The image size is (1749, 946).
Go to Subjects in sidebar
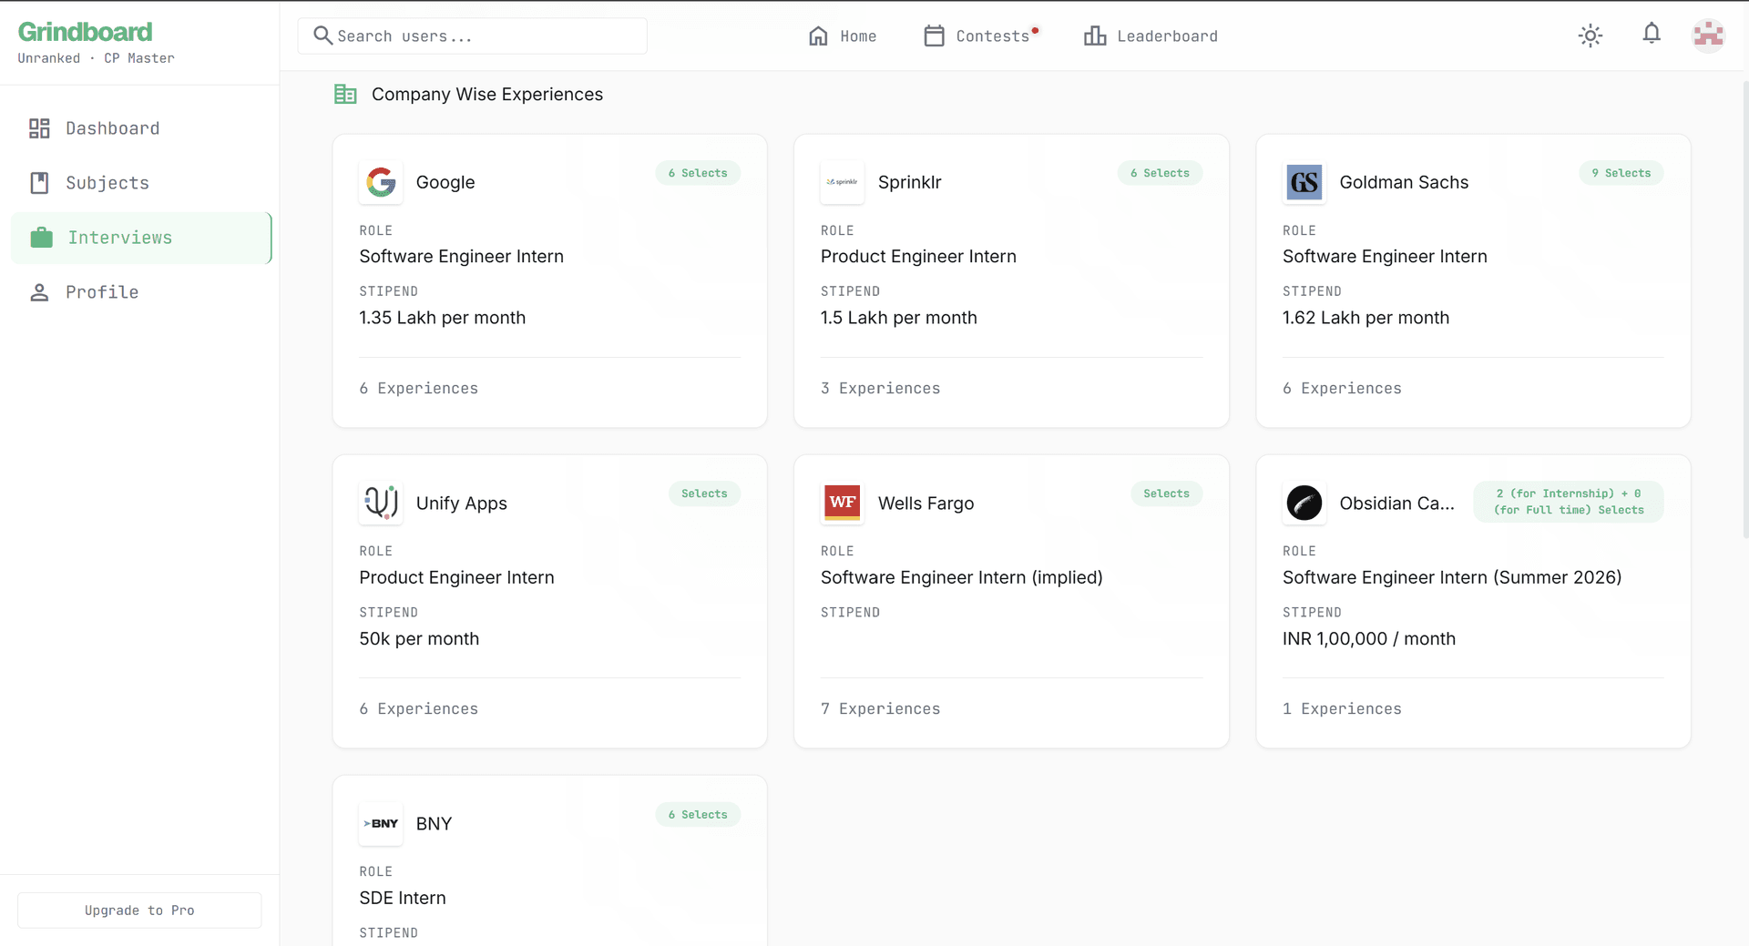(141, 183)
